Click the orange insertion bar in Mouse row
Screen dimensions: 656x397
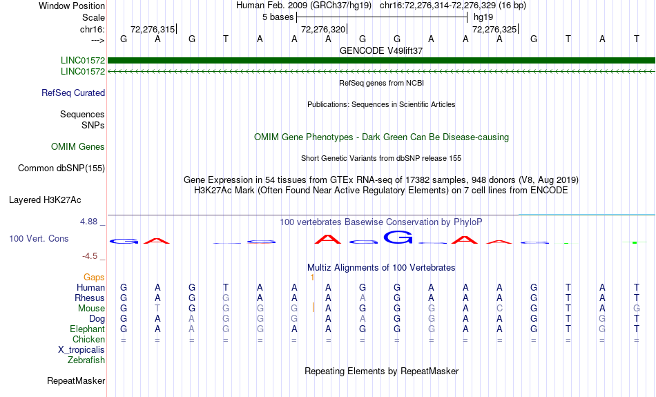(313, 308)
